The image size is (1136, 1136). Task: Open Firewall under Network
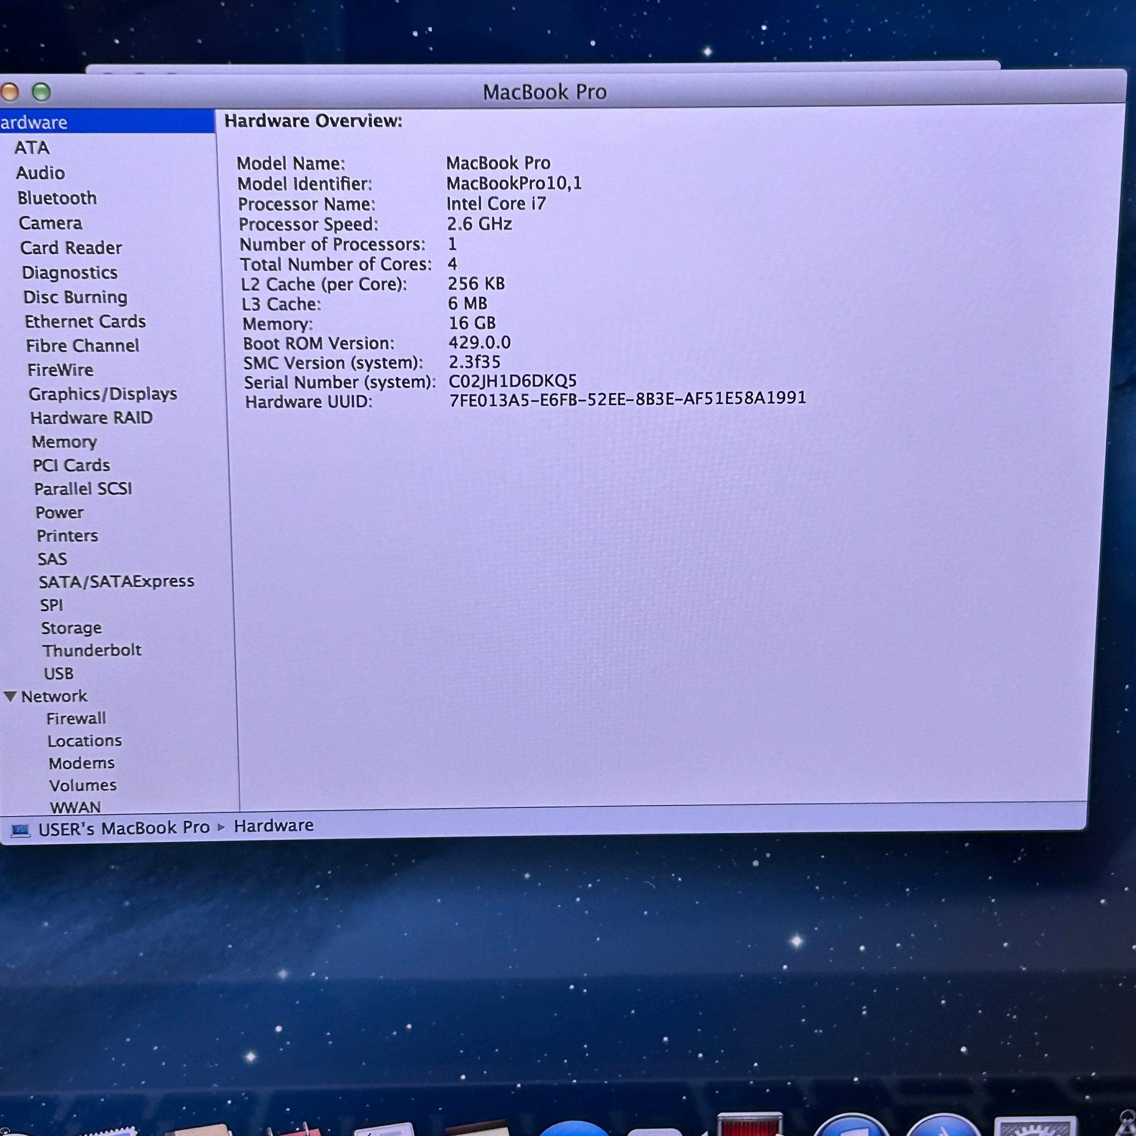tap(76, 719)
